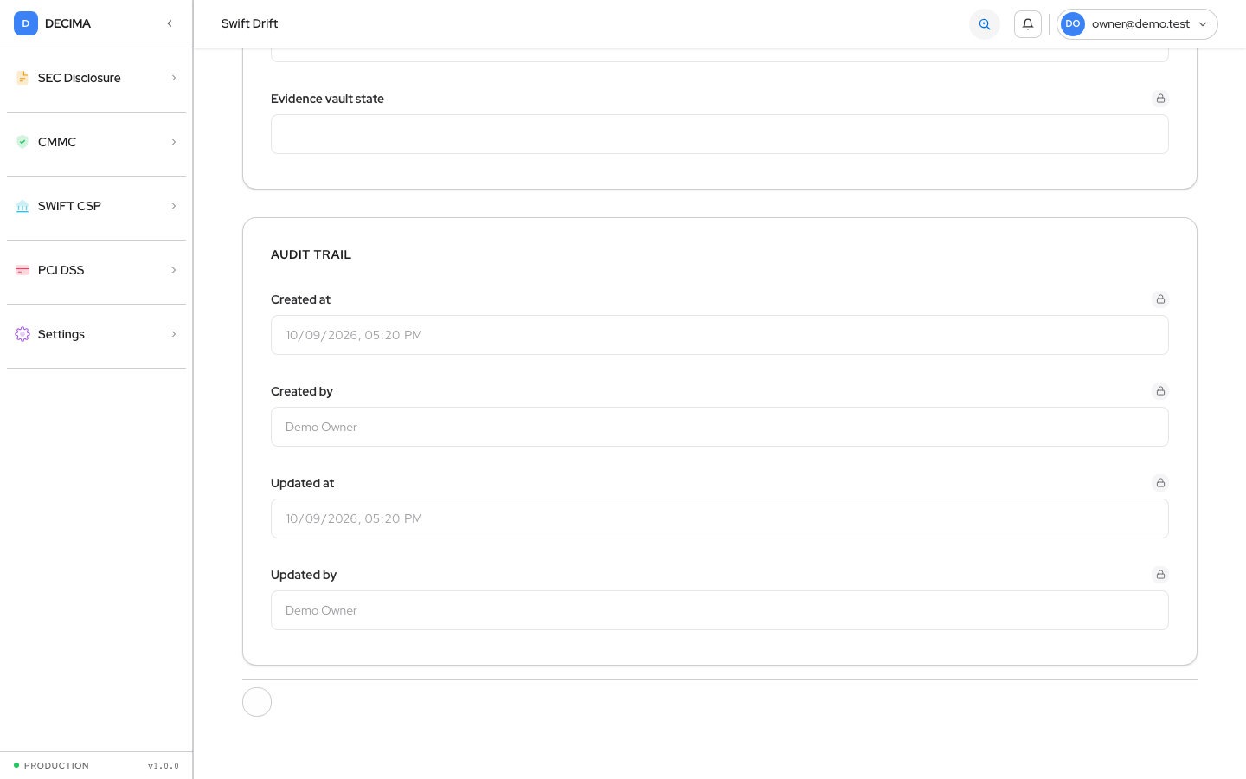
Task: Open the SEC Disclosure menu
Action: pyautogui.click(x=96, y=78)
